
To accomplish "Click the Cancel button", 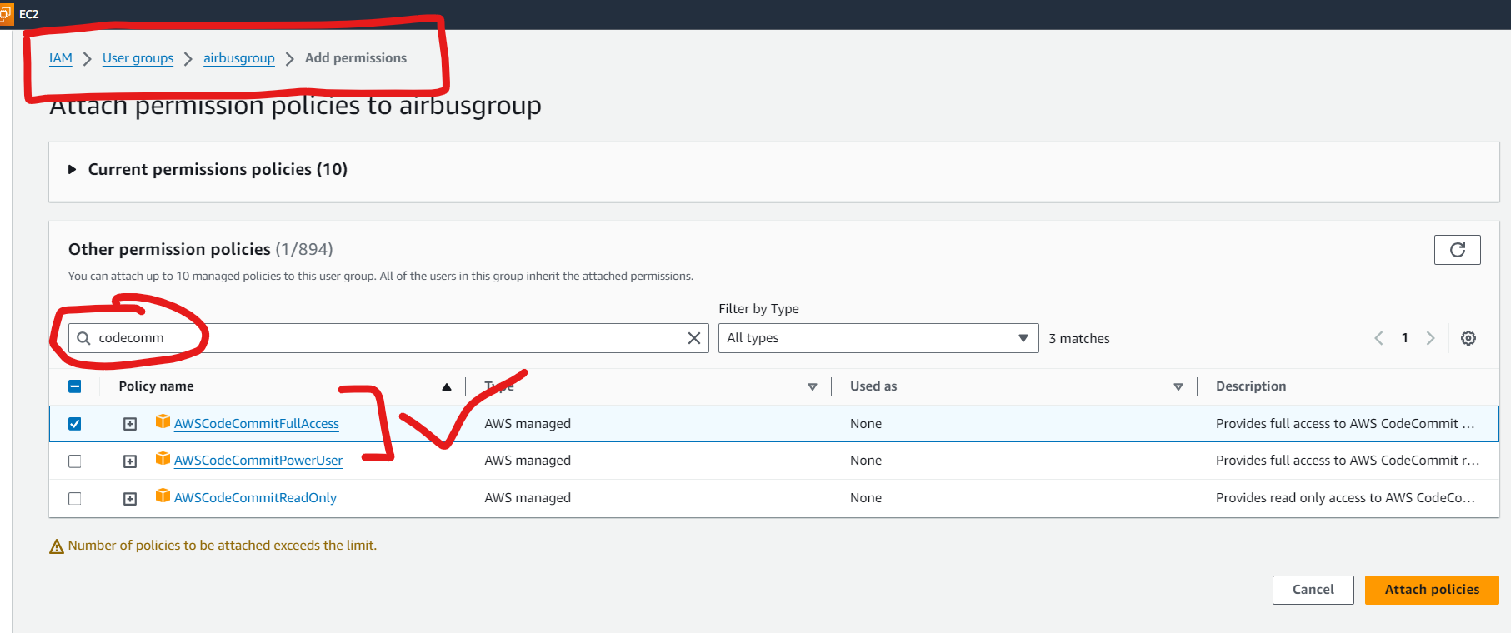I will point(1313,590).
